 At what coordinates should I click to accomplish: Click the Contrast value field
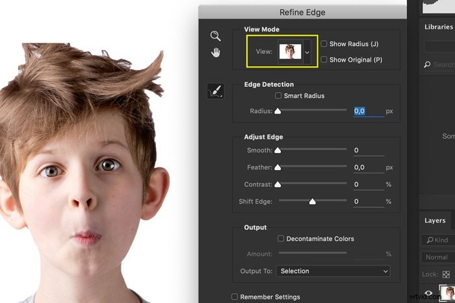pos(369,184)
